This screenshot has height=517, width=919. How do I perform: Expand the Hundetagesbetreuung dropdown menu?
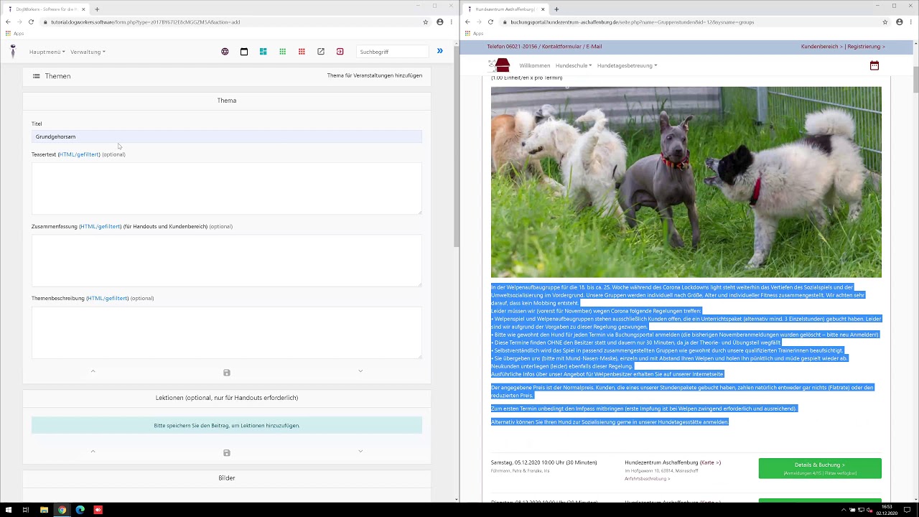(x=627, y=65)
